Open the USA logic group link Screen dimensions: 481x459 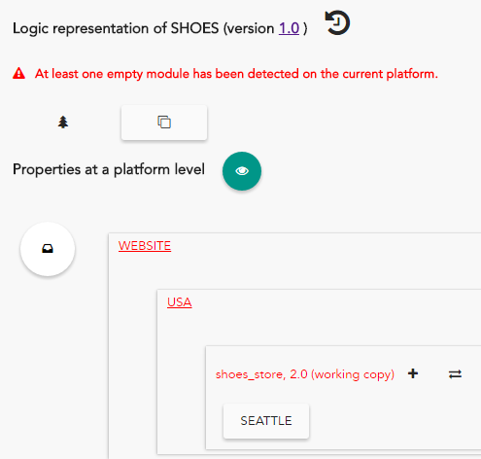(180, 302)
